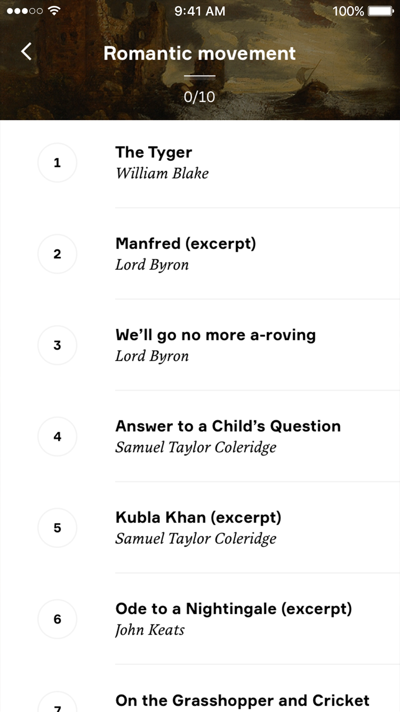Open Kubla Khan (excerpt)
The height and width of the screenshot is (712, 400).
[200, 528]
